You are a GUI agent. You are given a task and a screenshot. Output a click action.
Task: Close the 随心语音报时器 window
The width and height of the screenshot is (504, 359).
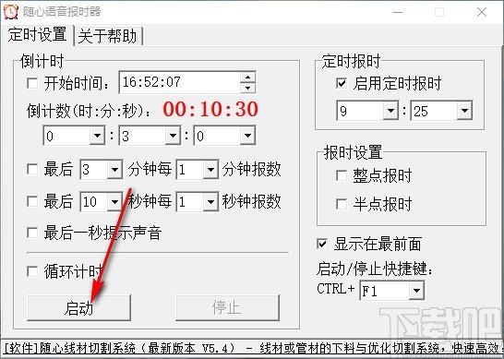[482, 13]
